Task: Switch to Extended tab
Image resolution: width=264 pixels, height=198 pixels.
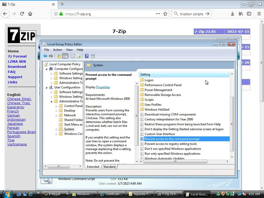Action: (x=93, y=167)
